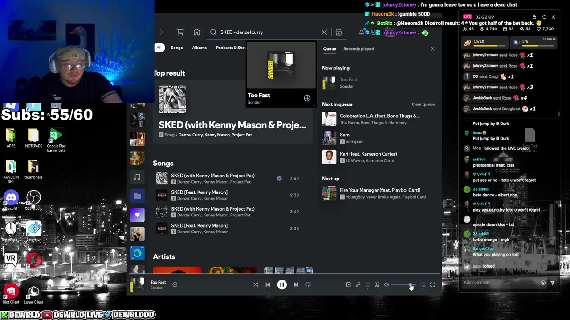Open the 15/20 star goal card

tap(485, 43)
